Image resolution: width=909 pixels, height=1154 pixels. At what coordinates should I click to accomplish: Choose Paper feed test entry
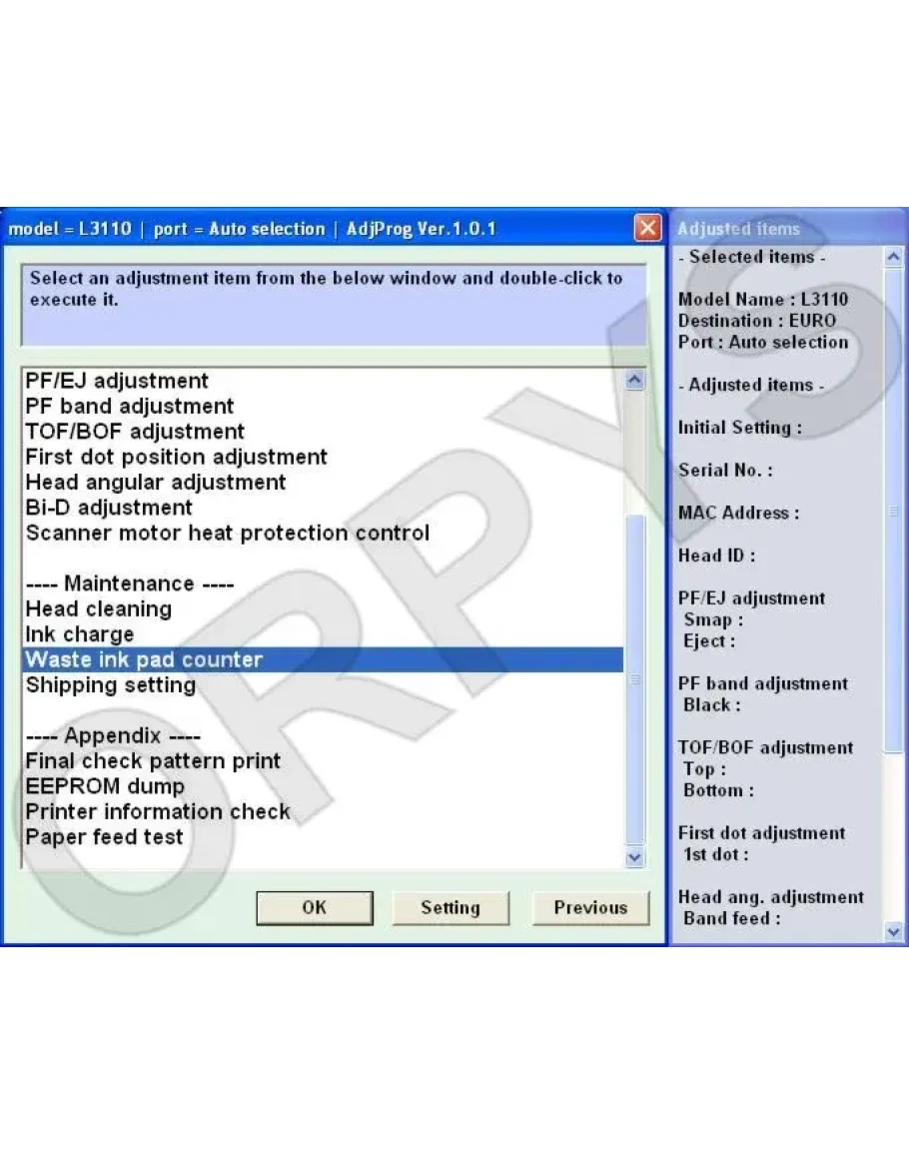[x=105, y=837]
